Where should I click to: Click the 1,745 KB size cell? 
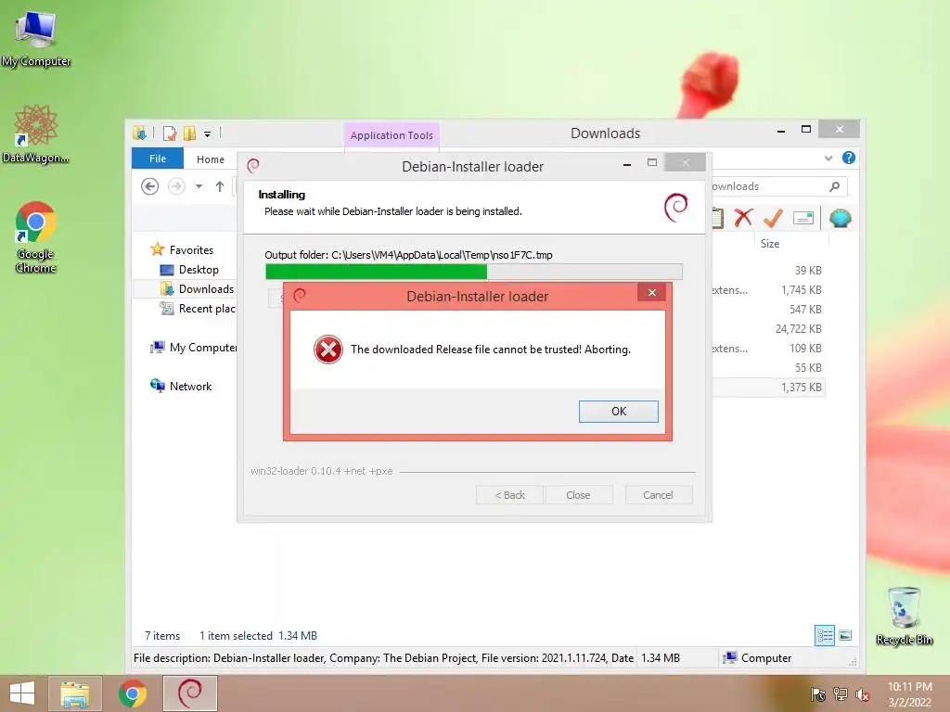(801, 290)
